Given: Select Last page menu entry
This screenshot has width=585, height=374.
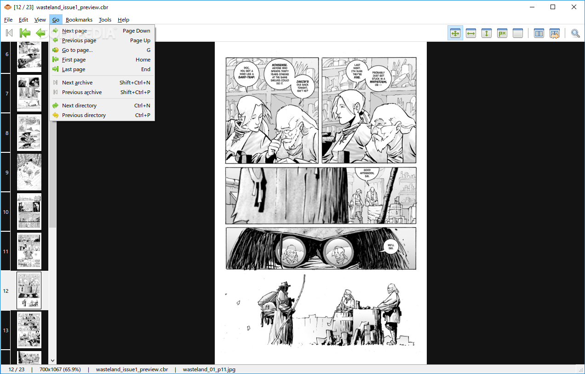Looking at the screenshot, I should [102, 69].
